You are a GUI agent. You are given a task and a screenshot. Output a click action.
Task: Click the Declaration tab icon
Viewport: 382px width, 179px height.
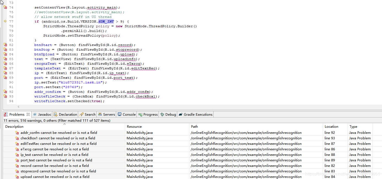(x=55, y=114)
